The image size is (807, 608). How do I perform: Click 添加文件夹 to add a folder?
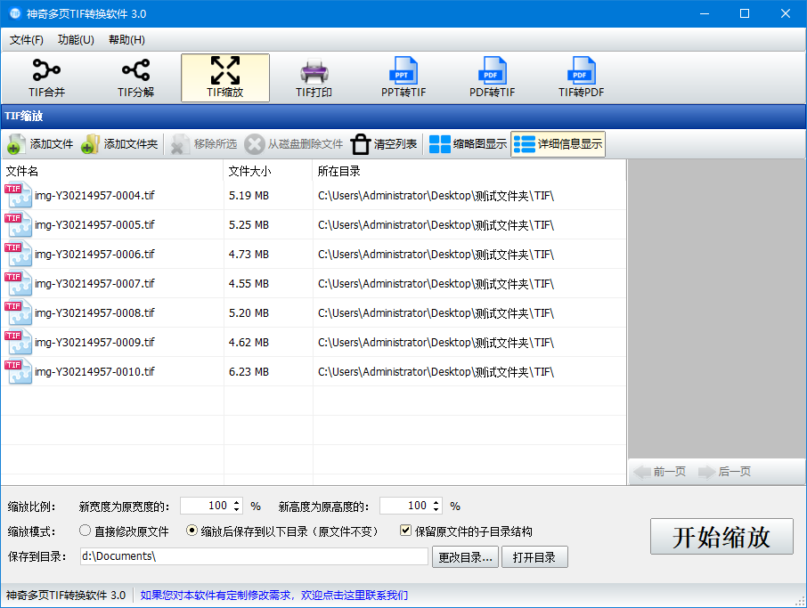point(119,144)
